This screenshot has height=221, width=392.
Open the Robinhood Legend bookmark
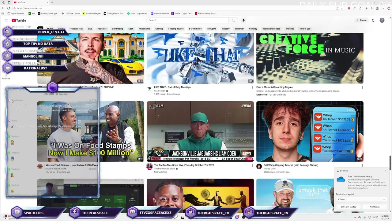[x=92, y=14]
